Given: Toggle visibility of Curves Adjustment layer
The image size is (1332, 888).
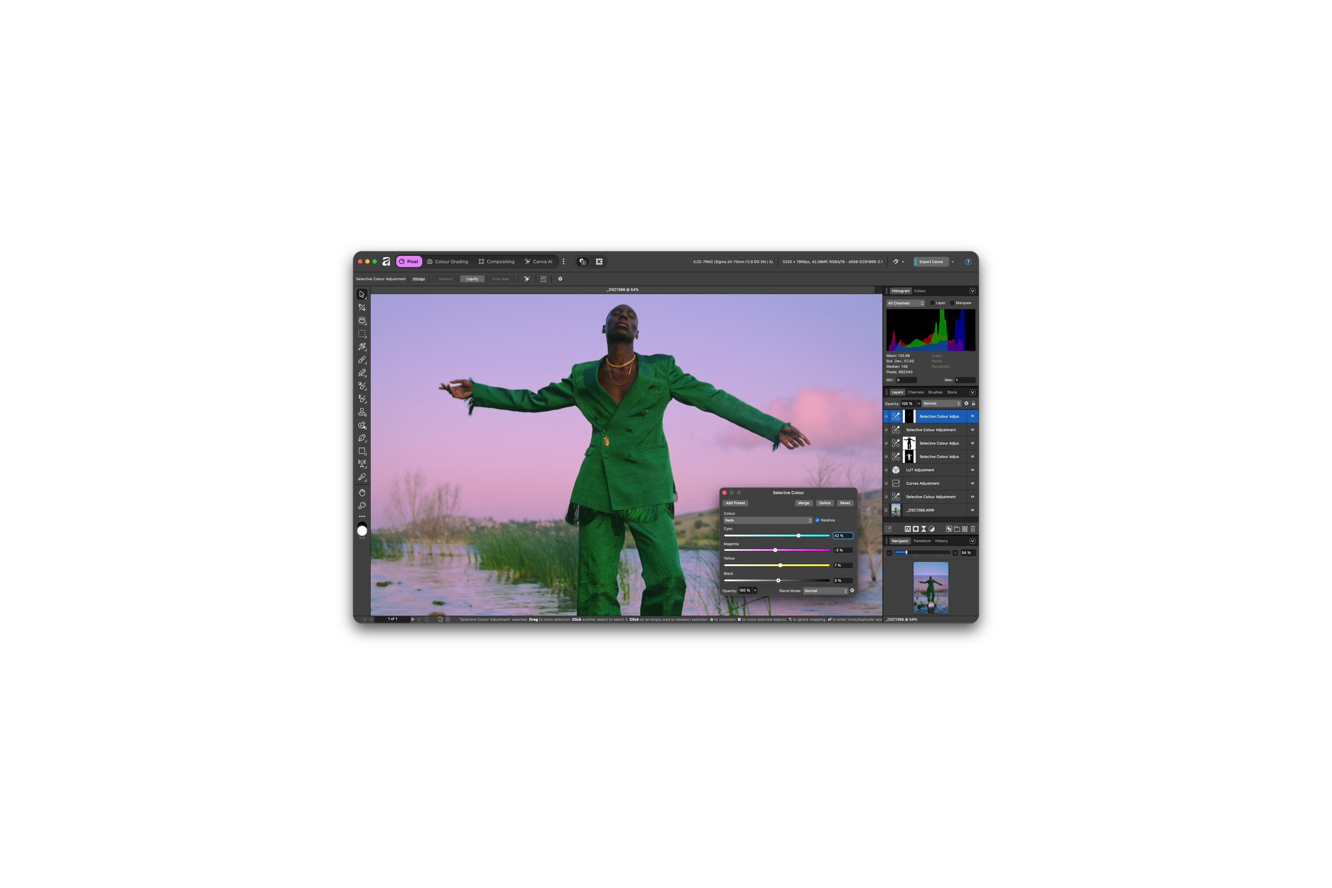Looking at the screenshot, I should tap(972, 483).
